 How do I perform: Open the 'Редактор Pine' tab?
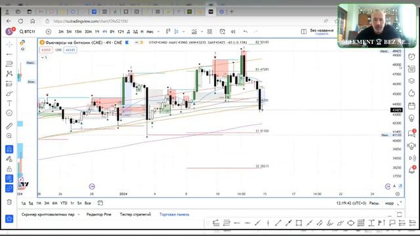[98, 214]
